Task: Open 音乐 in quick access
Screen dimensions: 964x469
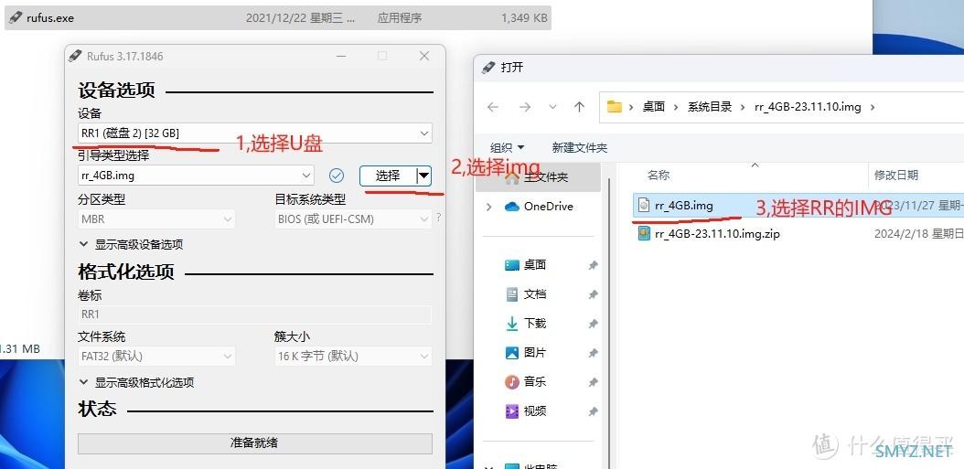Action: (x=535, y=382)
